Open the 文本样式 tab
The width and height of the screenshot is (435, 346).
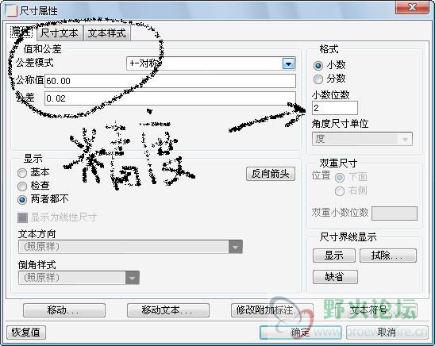tap(107, 33)
